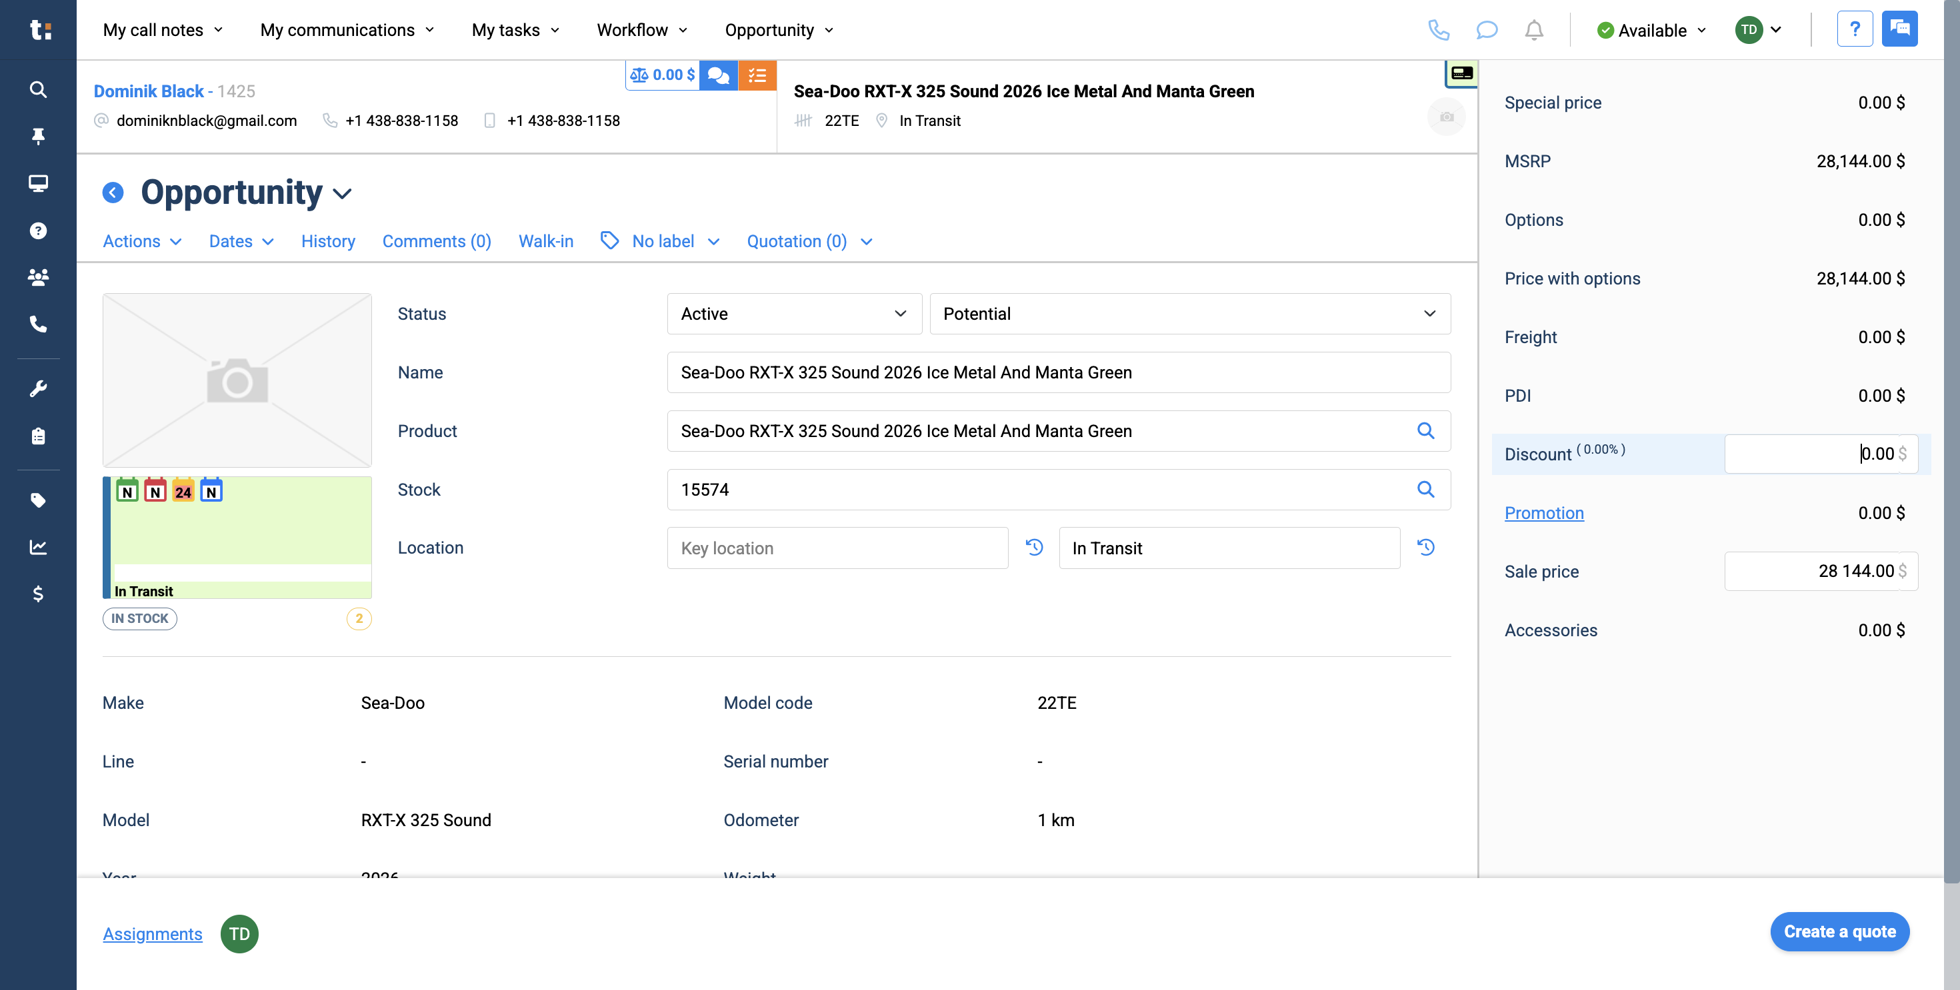
Task: Open the pinned items sidebar icon
Action: pos(38,136)
